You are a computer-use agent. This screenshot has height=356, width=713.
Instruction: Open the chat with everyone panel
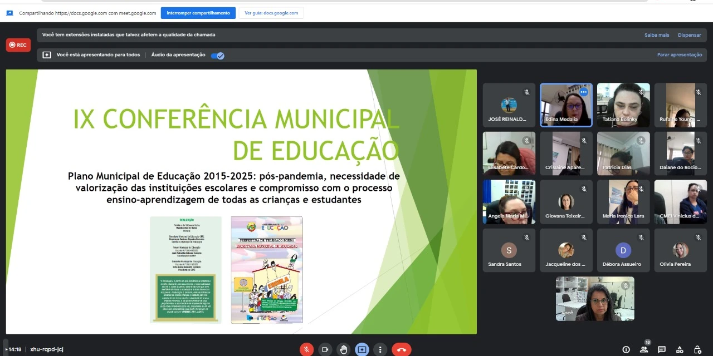tap(662, 350)
